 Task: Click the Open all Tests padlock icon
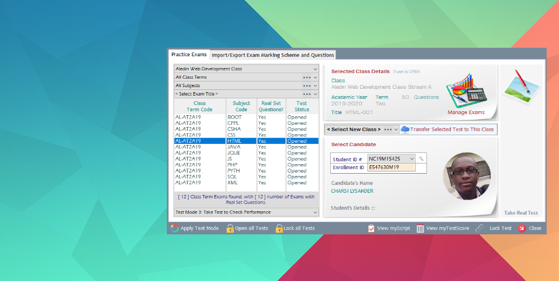[230, 228]
